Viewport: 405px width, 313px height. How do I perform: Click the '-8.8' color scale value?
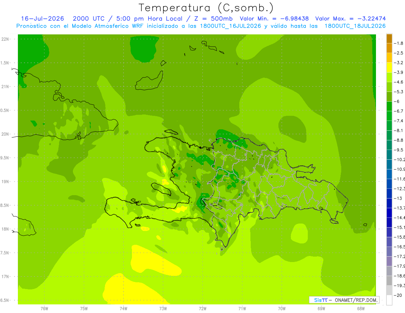pos(399,140)
